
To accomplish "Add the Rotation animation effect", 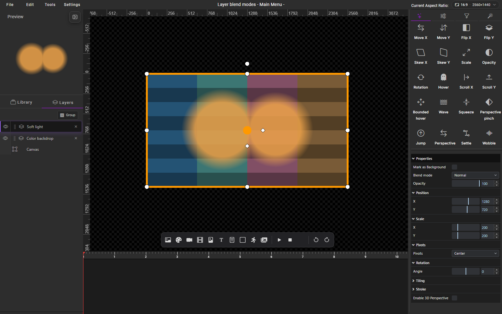I will [x=421, y=81].
